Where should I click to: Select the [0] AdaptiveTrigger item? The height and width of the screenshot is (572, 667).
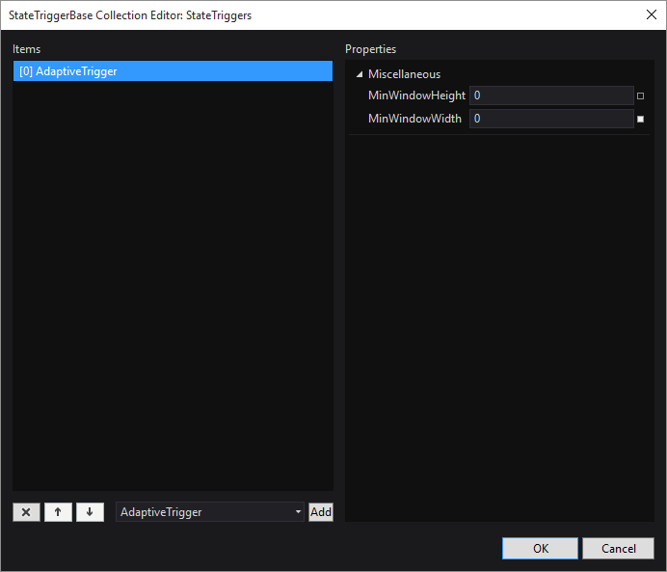point(173,71)
